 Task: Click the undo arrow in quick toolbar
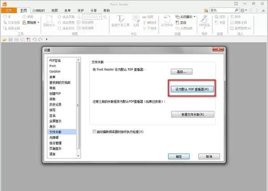point(34,40)
